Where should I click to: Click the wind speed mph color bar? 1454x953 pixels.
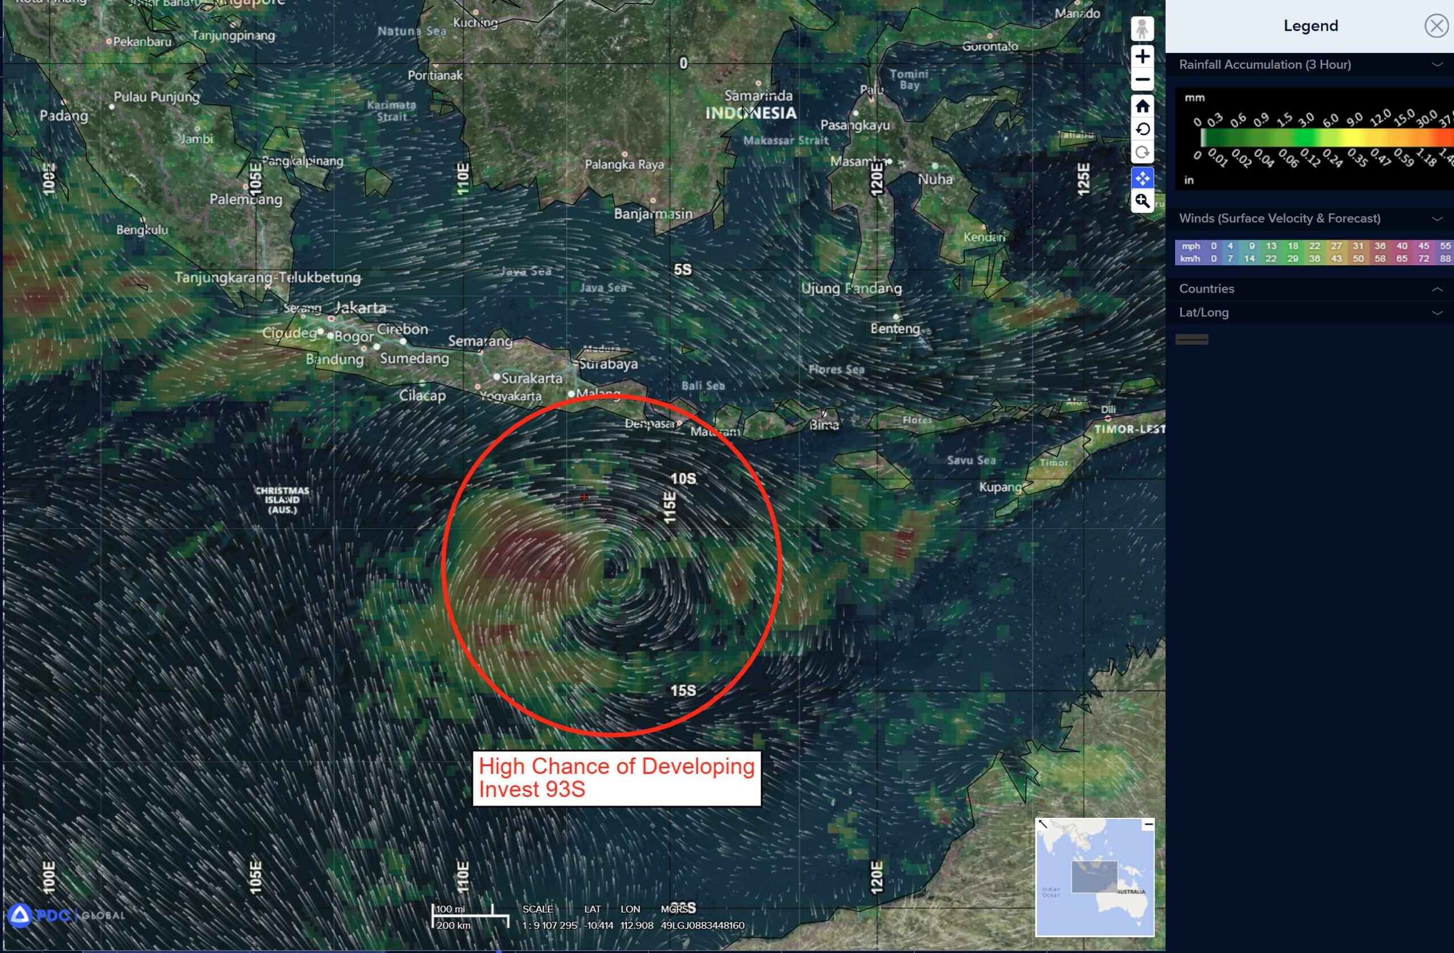(x=1314, y=246)
